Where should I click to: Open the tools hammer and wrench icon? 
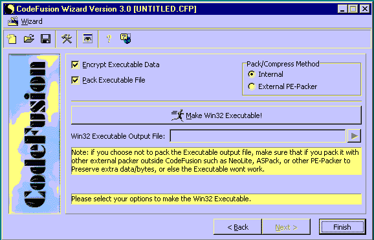pyautogui.click(x=67, y=39)
